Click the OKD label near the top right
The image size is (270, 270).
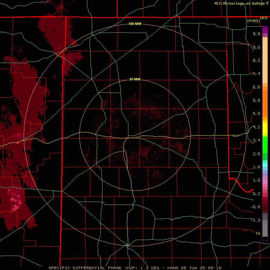pyautogui.click(x=263, y=18)
